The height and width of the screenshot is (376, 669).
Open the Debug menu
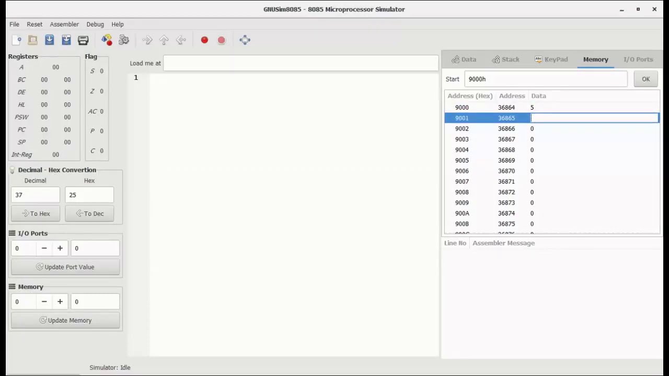pos(95,25)
